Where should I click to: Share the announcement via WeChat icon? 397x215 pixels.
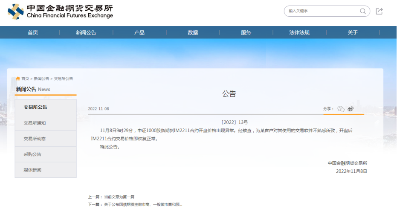(x=341, y=109)
